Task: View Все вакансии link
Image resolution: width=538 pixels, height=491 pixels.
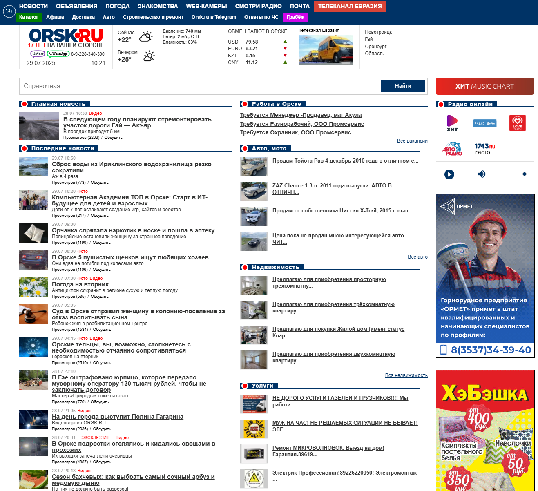Action: click(412, 141)
